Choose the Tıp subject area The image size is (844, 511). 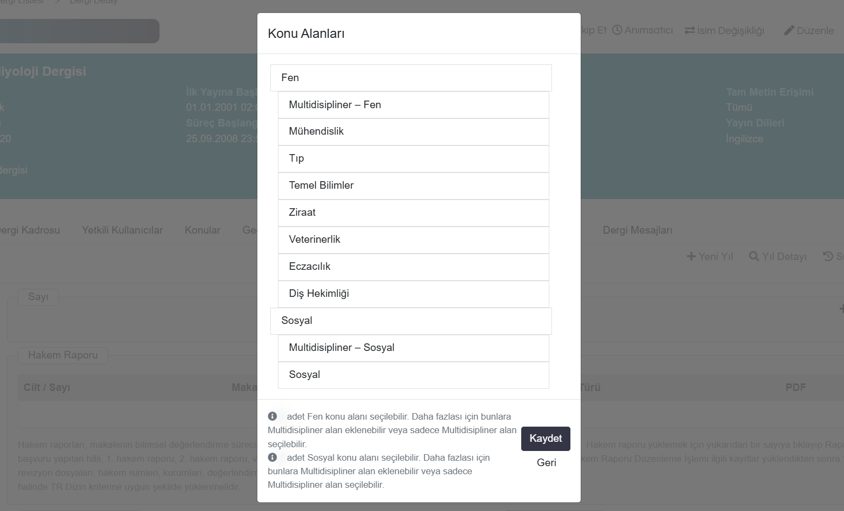(x=413, y=158)
